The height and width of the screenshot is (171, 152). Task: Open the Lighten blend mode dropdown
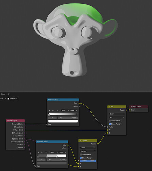pyautogui.click(x=88, y=151)
